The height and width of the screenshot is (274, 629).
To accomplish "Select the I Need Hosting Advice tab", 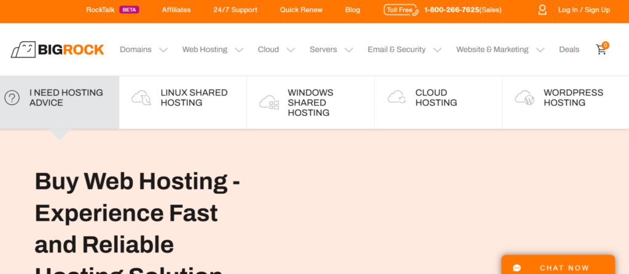I will point(60,102).
